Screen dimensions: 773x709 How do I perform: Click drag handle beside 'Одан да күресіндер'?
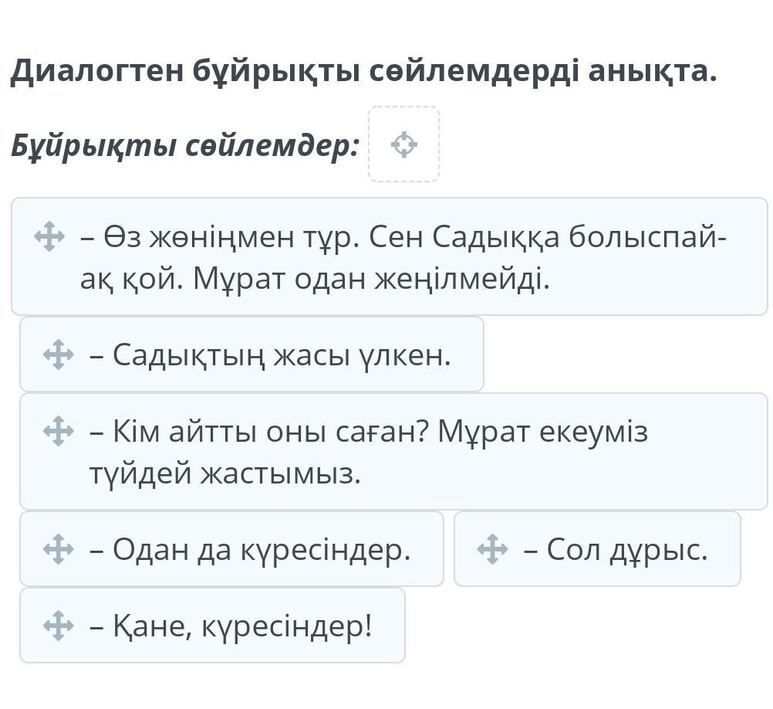pos(58,548)
